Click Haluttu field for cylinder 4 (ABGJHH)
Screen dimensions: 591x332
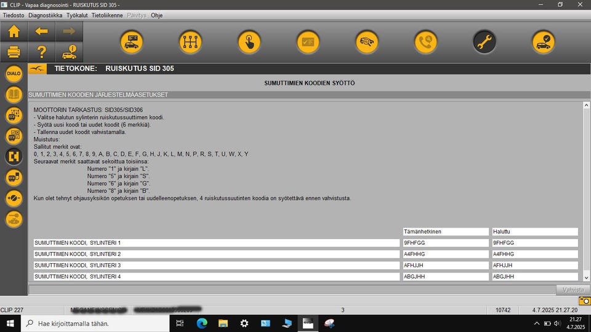(x=535, y=276)
